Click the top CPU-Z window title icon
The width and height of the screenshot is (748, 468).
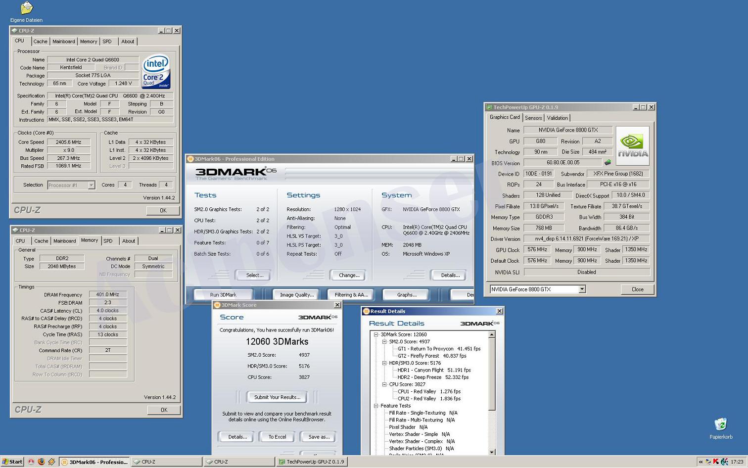[x=15, y=30]
